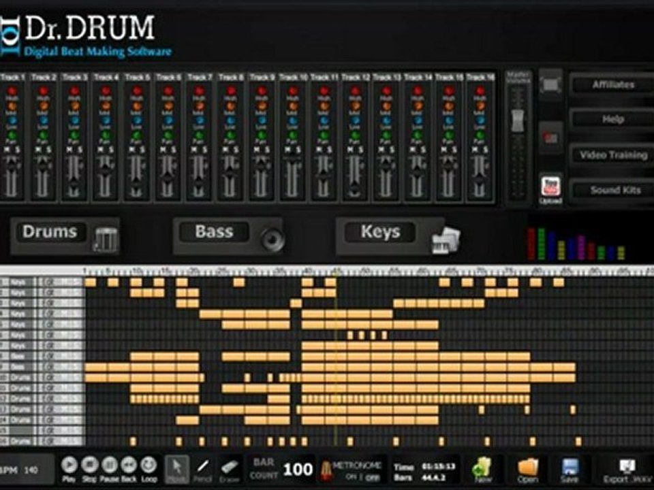Click the blue Low knob on Track 3
Image resolution: width=654 pixels, height=490 pixels.
(74, 121)
